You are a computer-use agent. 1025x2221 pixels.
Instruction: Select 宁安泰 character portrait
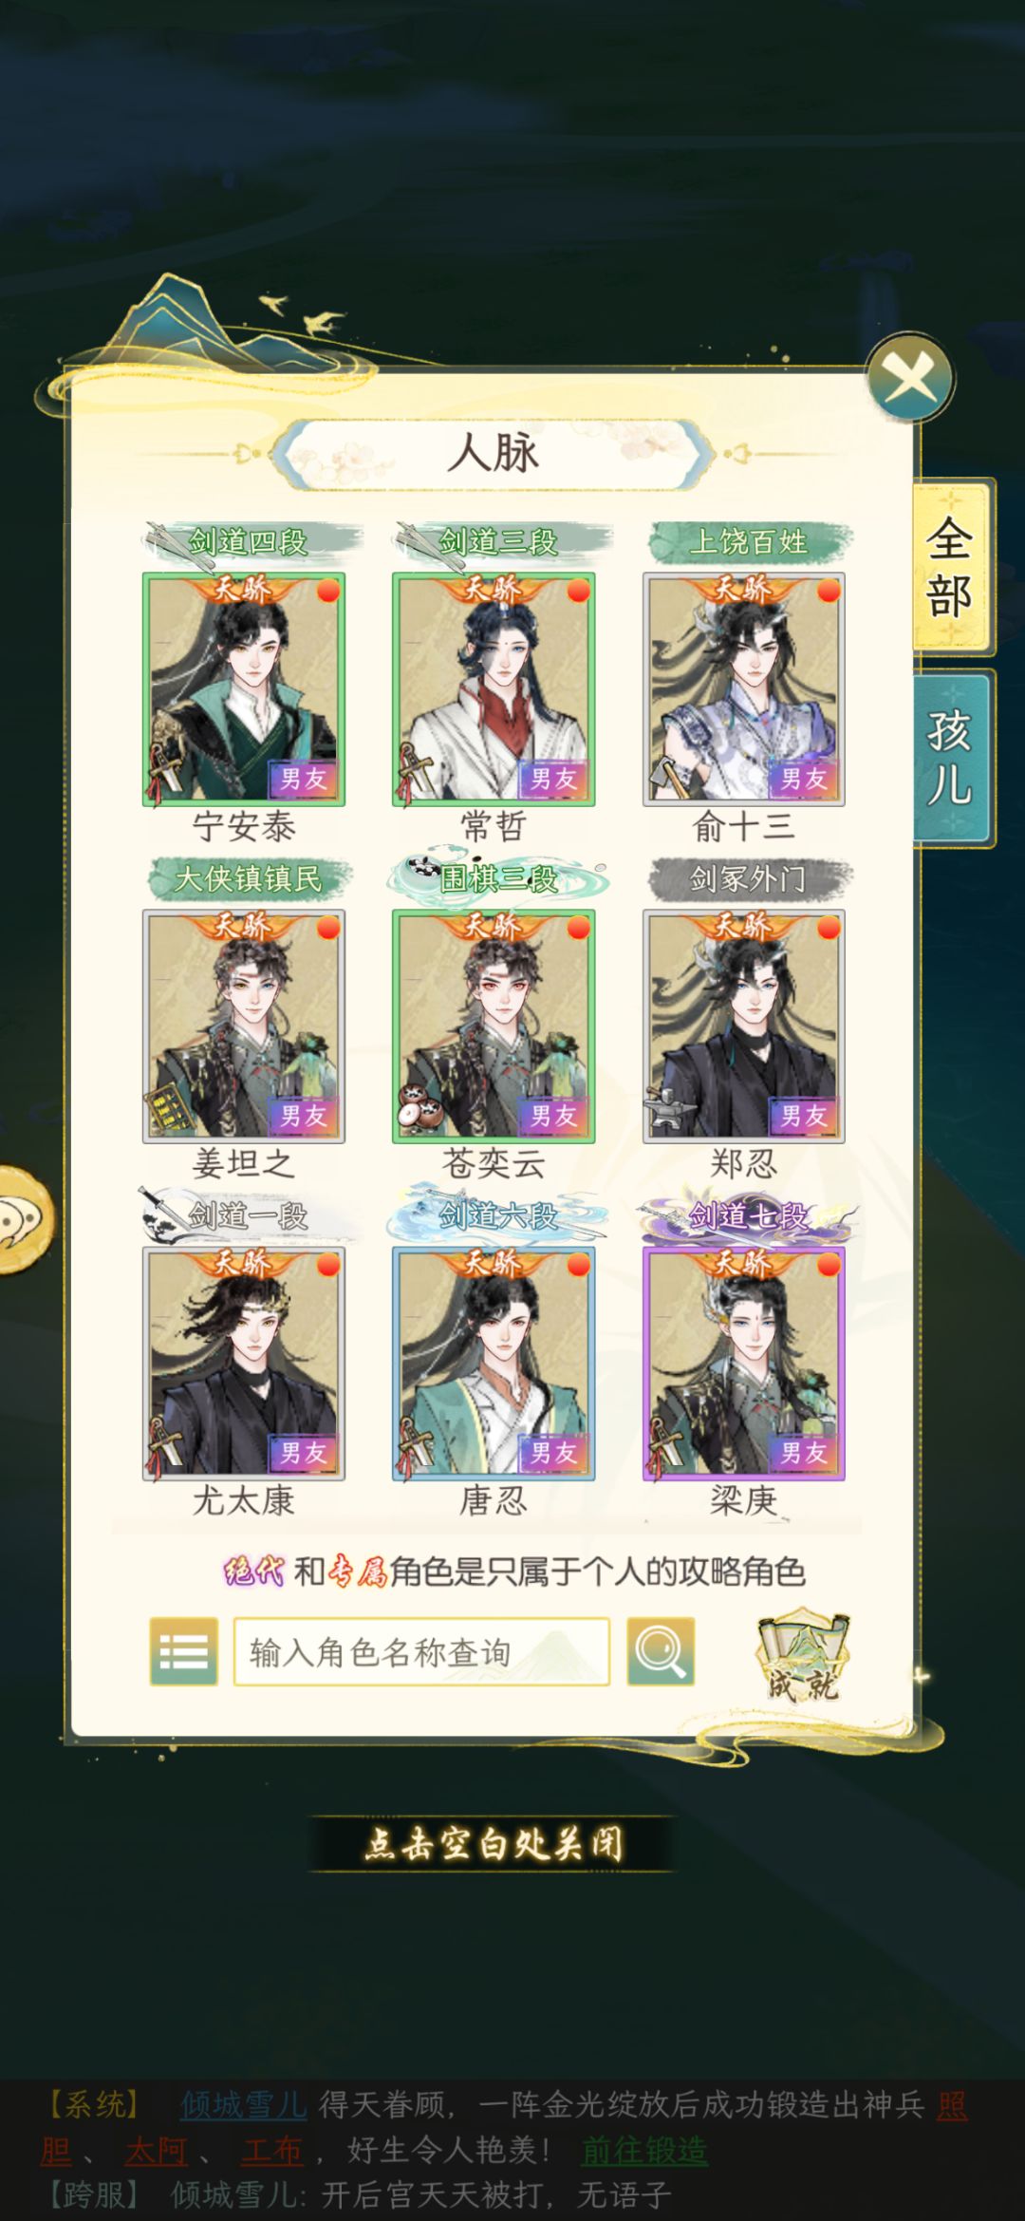tap(244, 689)
